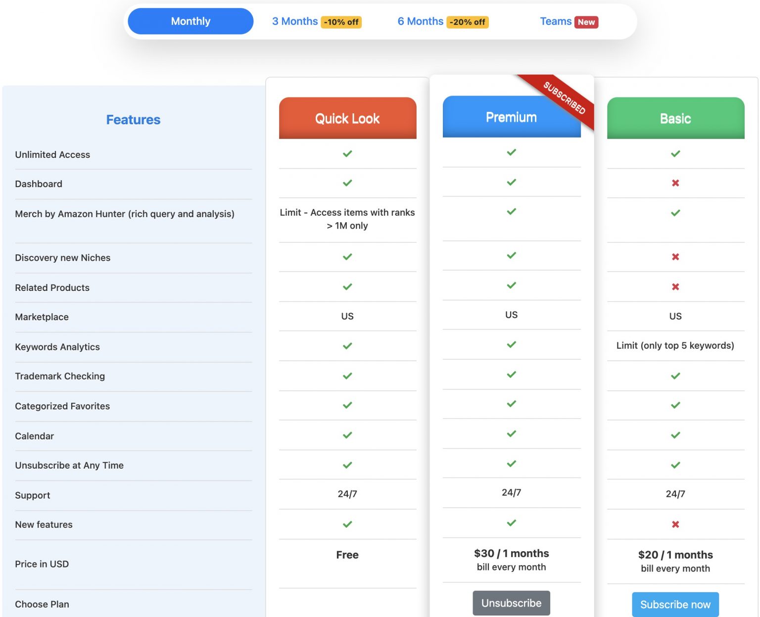760x617 pixels.
Task: Click Quick Look's New features checkmark
Action: 347,524
